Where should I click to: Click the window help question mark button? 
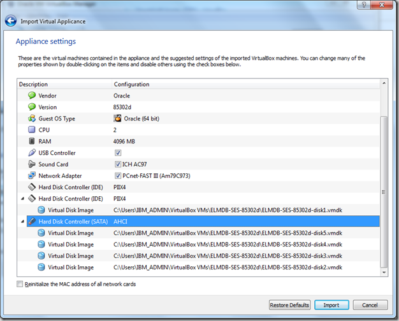click(364, 4)
